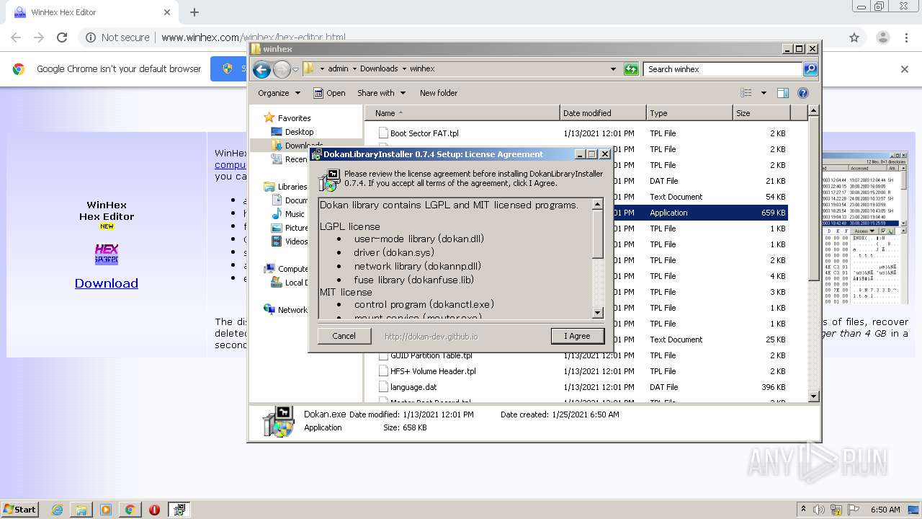This screenshot has width=922, height=519.
Task: Open Network in navigation pane
Action: click(x=292, y=310)
